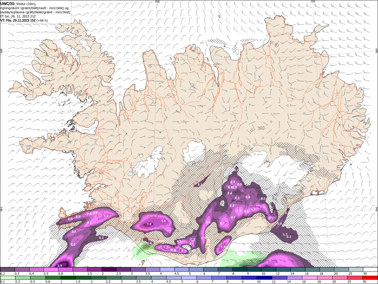Click top-row legend label 12
378x284 pixels.
(x=278, y=274)
